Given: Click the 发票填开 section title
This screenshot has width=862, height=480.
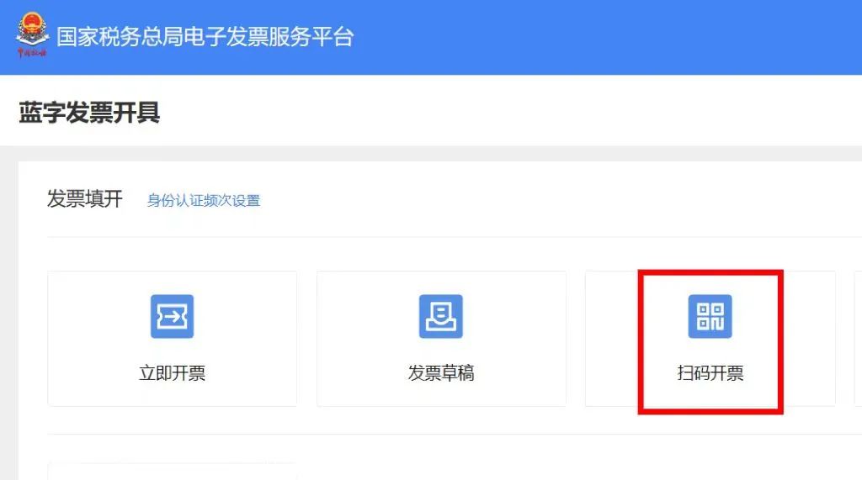Looking at the screenshot, I should click(85, 199).
